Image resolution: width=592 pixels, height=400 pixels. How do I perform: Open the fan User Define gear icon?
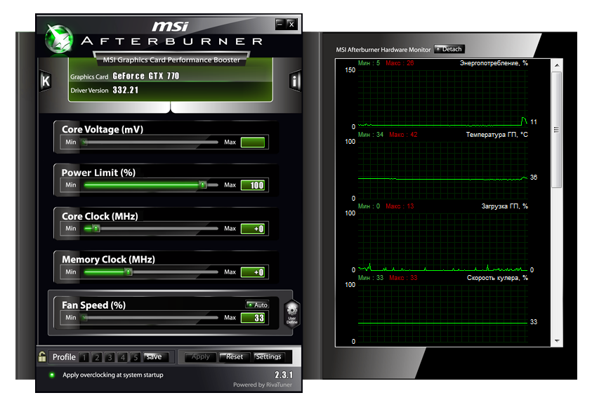(x=292, y=314)
